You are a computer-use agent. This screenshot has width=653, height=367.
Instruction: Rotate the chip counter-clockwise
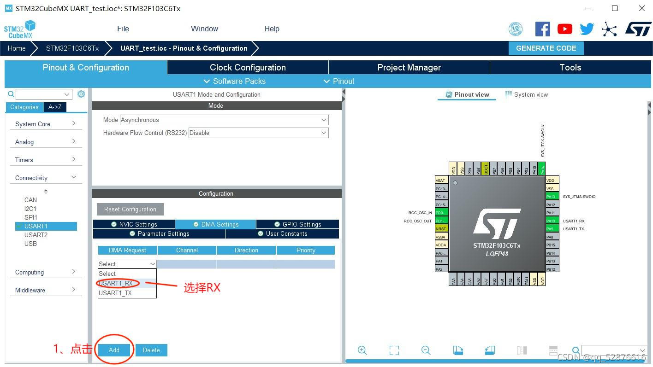tap(490, 350)
